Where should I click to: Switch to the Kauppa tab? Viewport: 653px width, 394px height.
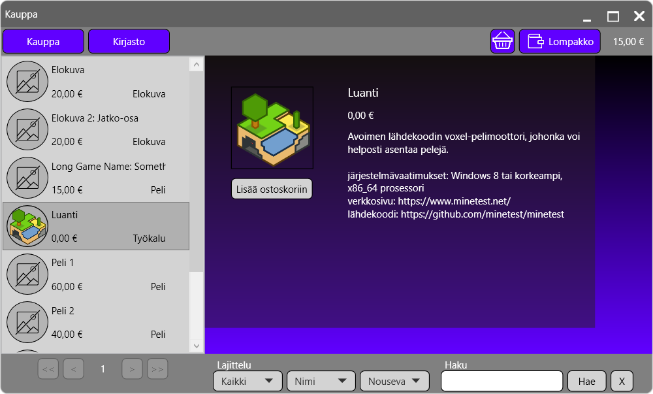pyautogui.click(x=43, y=41)
